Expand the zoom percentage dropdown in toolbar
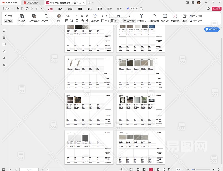 77,16
